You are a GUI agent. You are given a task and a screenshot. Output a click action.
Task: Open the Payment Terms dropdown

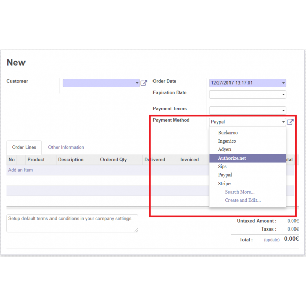[283, 111]
